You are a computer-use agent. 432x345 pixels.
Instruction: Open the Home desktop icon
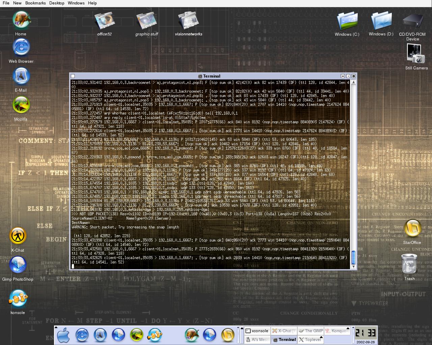tap(21, 20)
